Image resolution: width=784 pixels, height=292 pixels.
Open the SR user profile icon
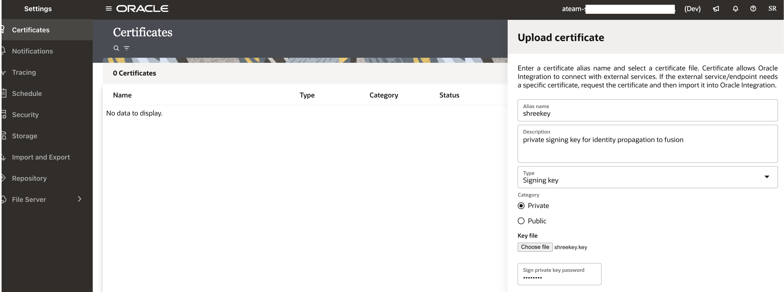(x=772, y=8)
